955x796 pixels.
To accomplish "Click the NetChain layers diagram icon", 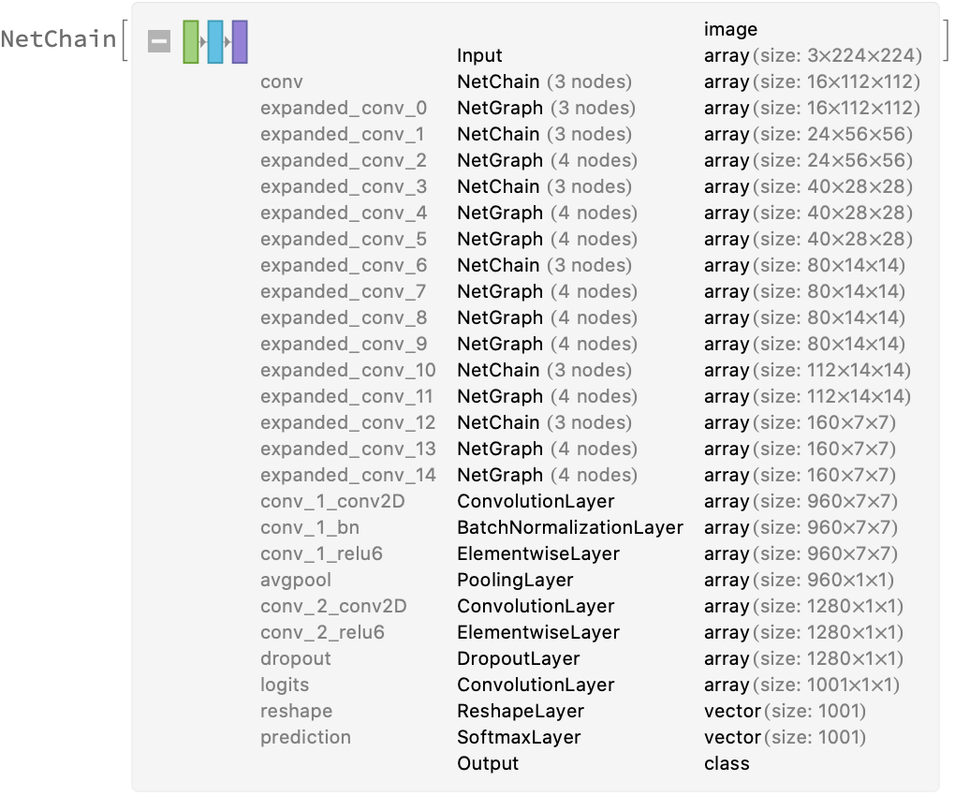I will click(215, 42).
